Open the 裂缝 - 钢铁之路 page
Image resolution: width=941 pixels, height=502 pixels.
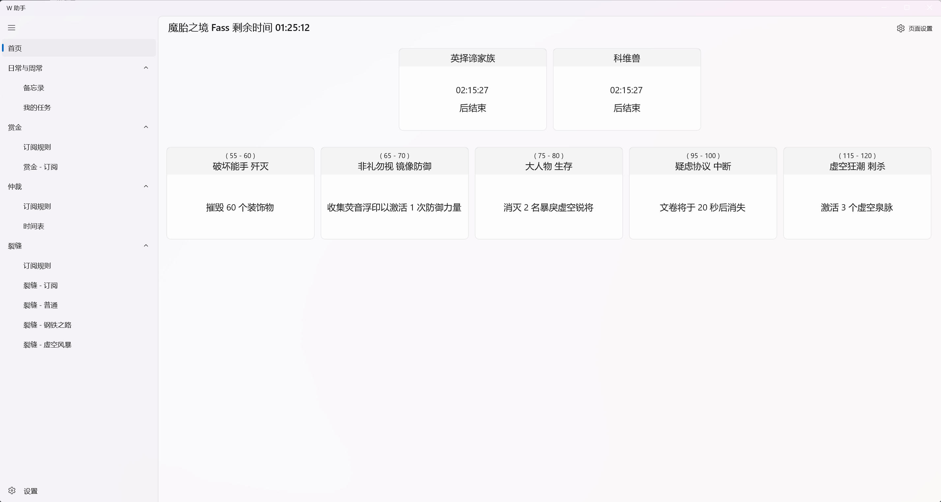[x=47, y=325]
